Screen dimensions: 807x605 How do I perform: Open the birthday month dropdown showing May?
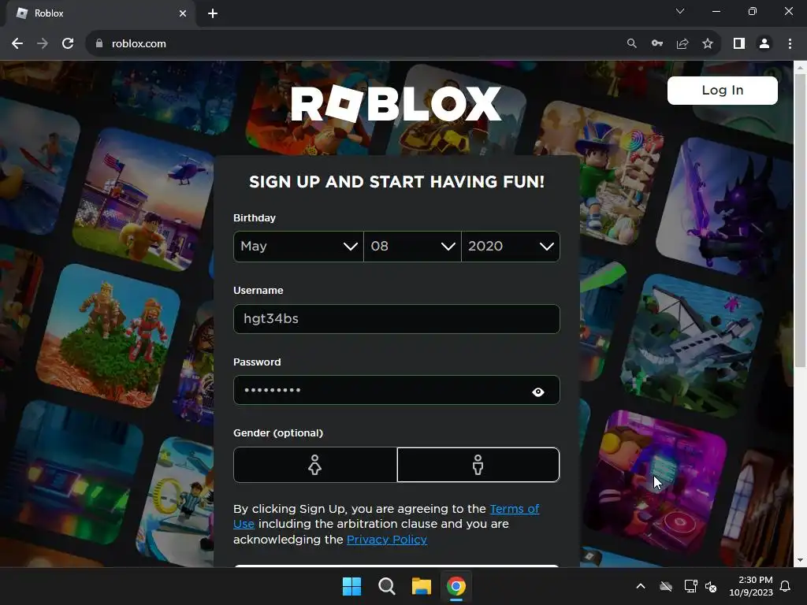click(299, 247)
